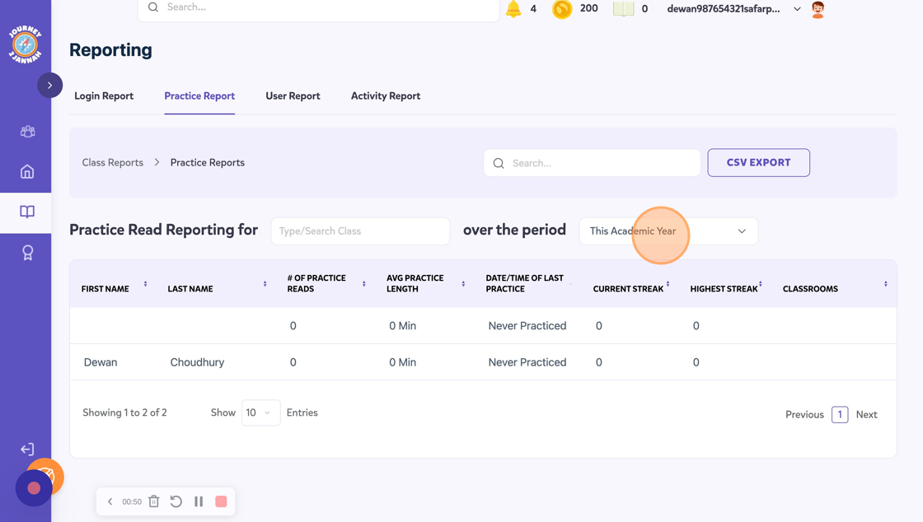Screen dimensions: 923x522
Task: Go to the home icon in sidebar
Action: pyautogui.click(x=27, y=171)
